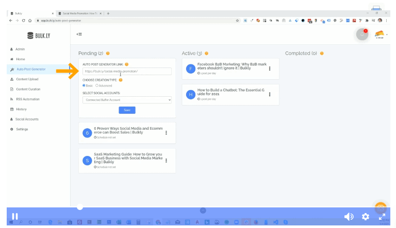Click the Completed column help icon

coord(322,53)
